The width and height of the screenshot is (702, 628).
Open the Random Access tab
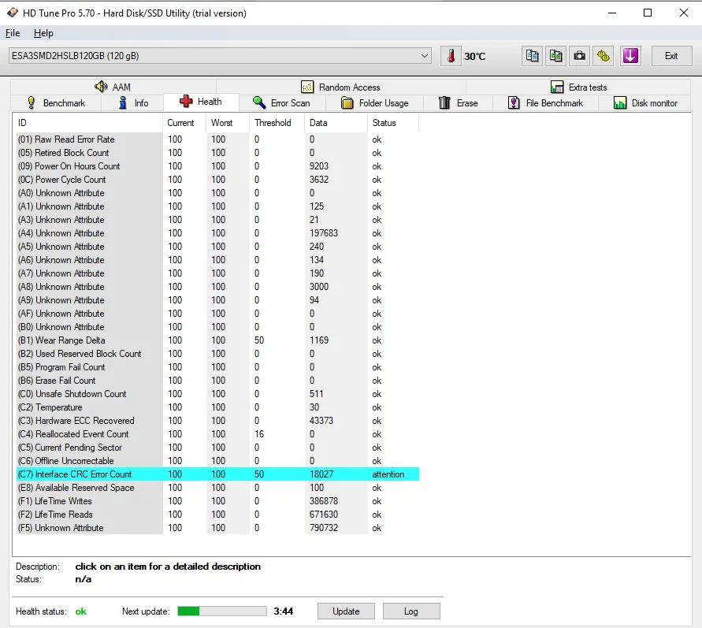[341, 87]
